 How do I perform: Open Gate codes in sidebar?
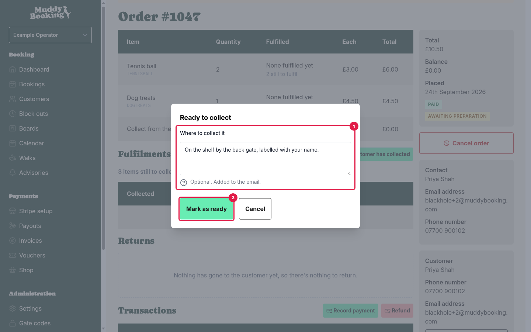(x=35, y=323)
